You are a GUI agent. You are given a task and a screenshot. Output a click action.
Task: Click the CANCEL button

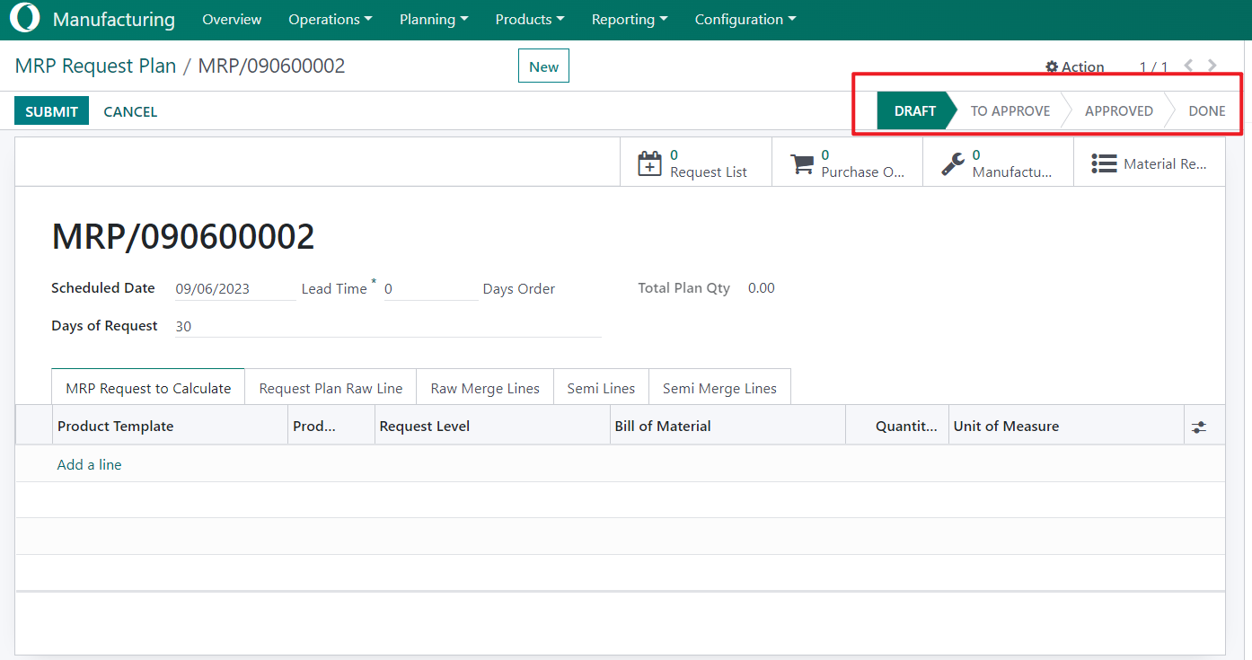(130, 111)
